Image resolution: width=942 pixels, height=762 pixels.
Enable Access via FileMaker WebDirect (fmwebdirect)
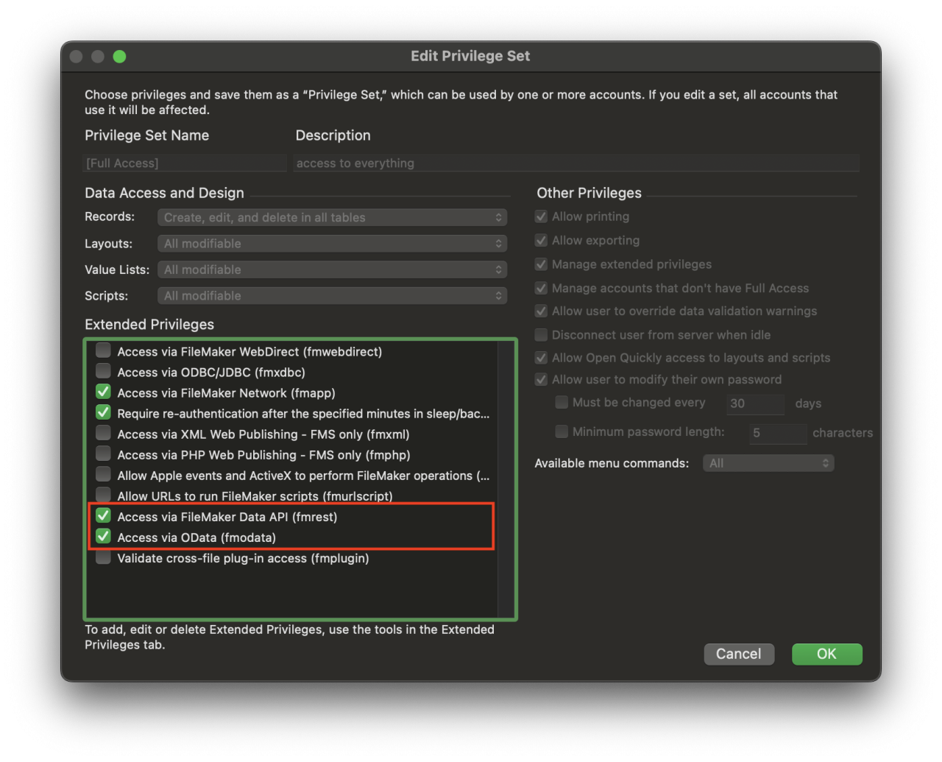pyautogui.click(x=102, y=351)
